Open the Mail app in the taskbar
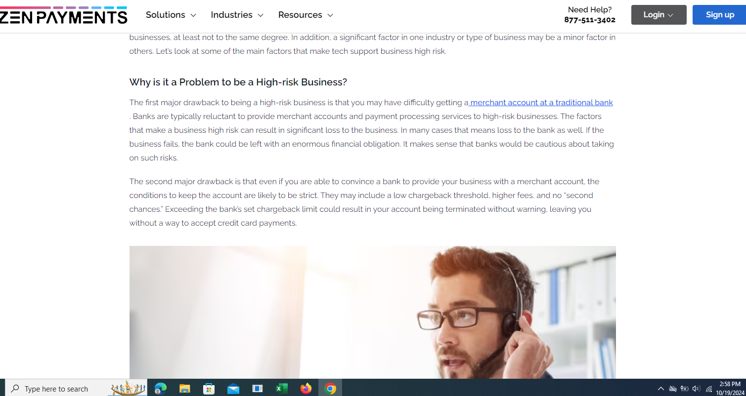The image size is (746, 396). tap(233, 389)
